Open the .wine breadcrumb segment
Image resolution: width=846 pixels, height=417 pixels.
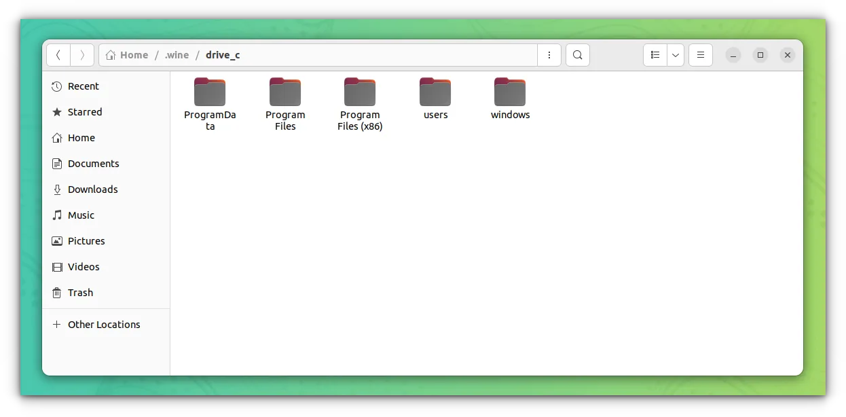177,55
